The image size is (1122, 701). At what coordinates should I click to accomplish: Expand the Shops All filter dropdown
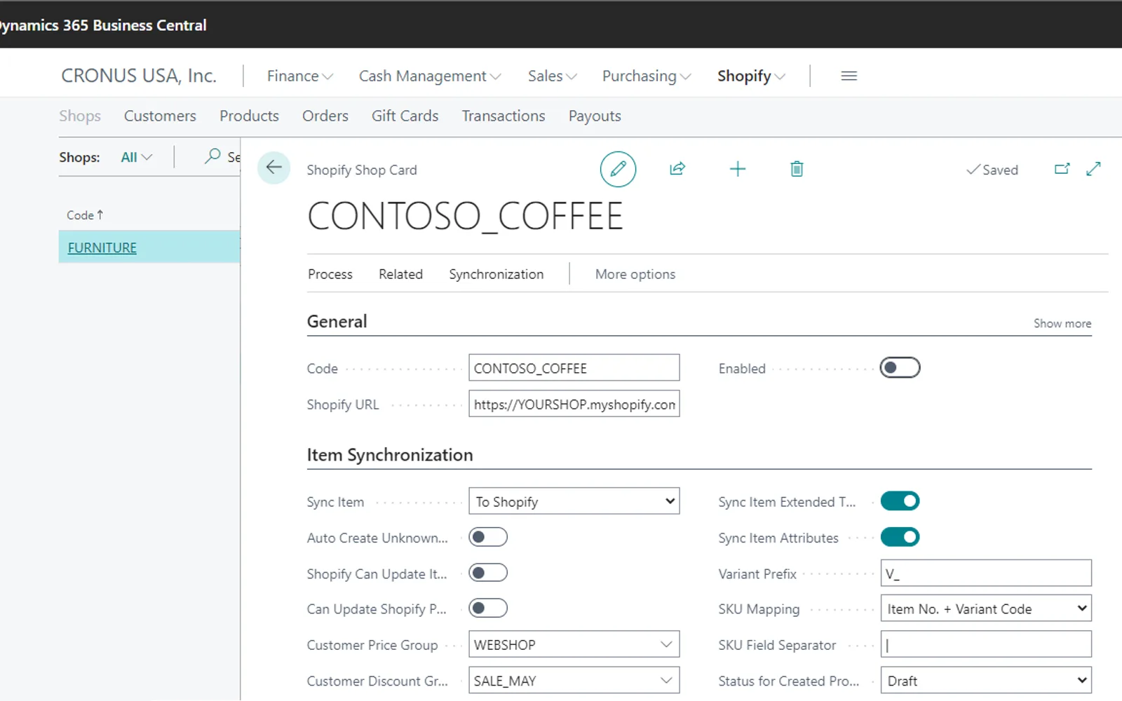(137, 157)
